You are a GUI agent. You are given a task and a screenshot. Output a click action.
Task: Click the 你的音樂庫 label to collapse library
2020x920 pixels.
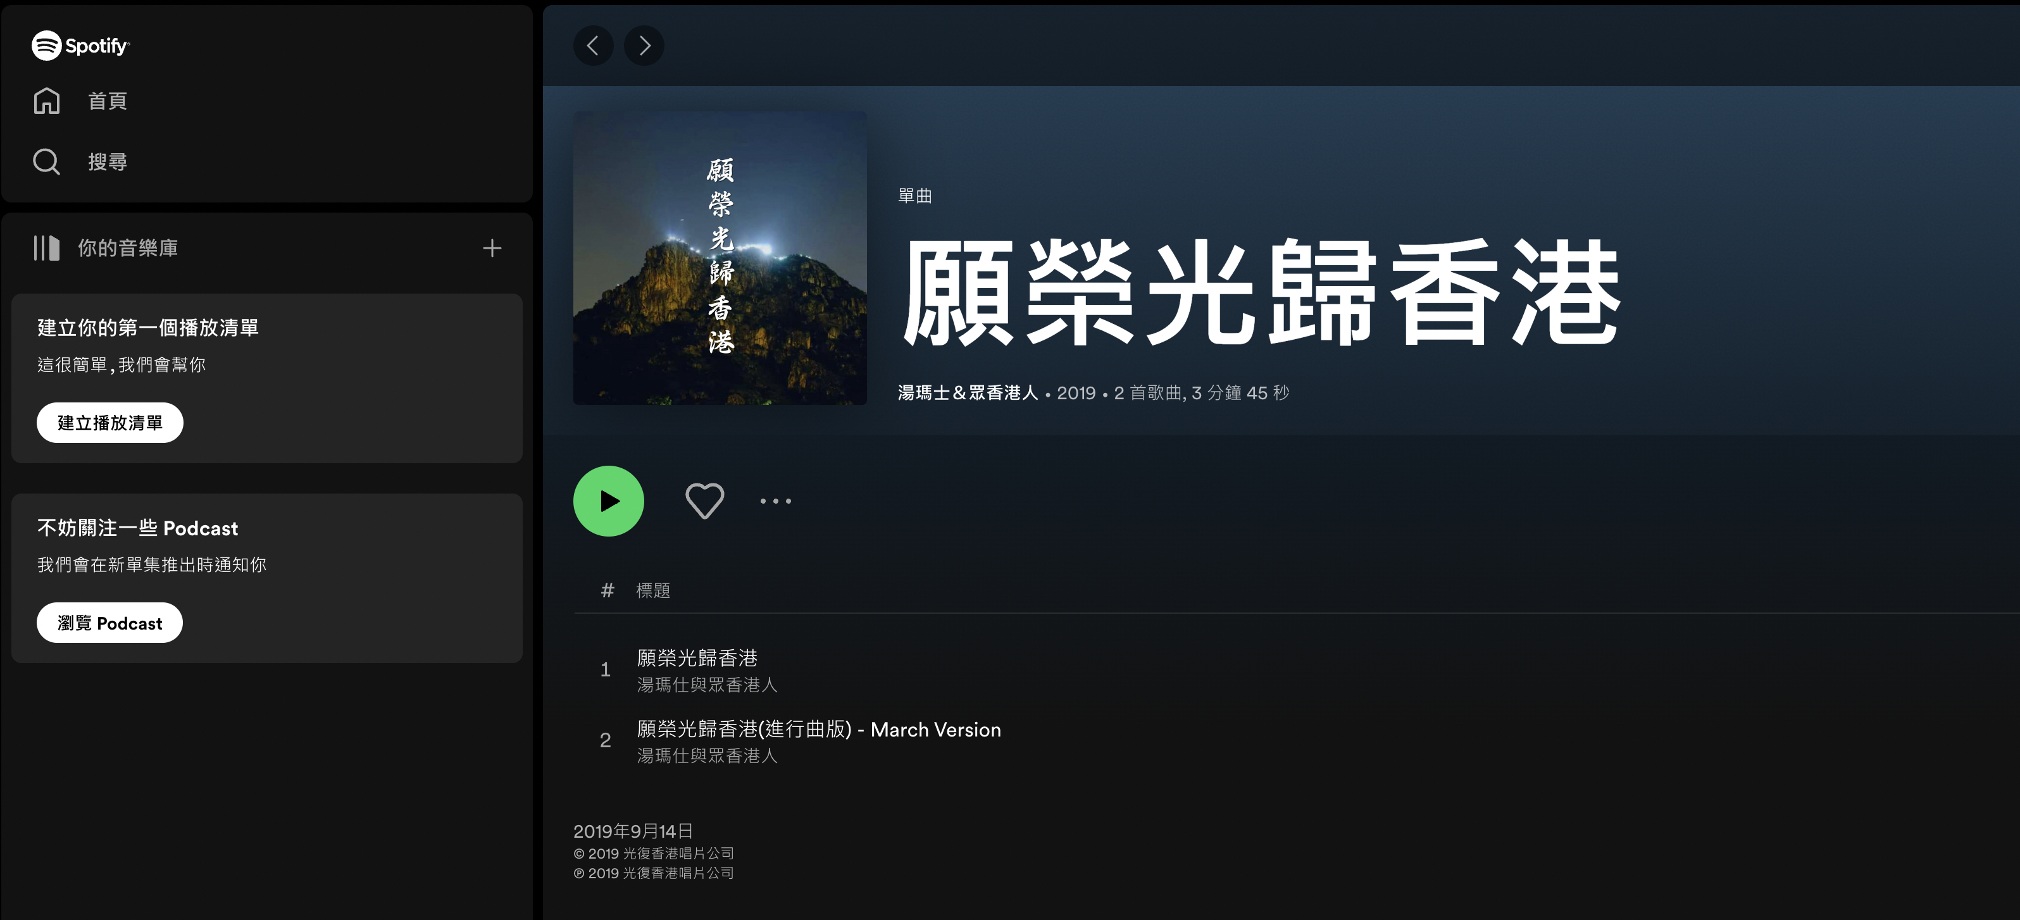(128, 248)
